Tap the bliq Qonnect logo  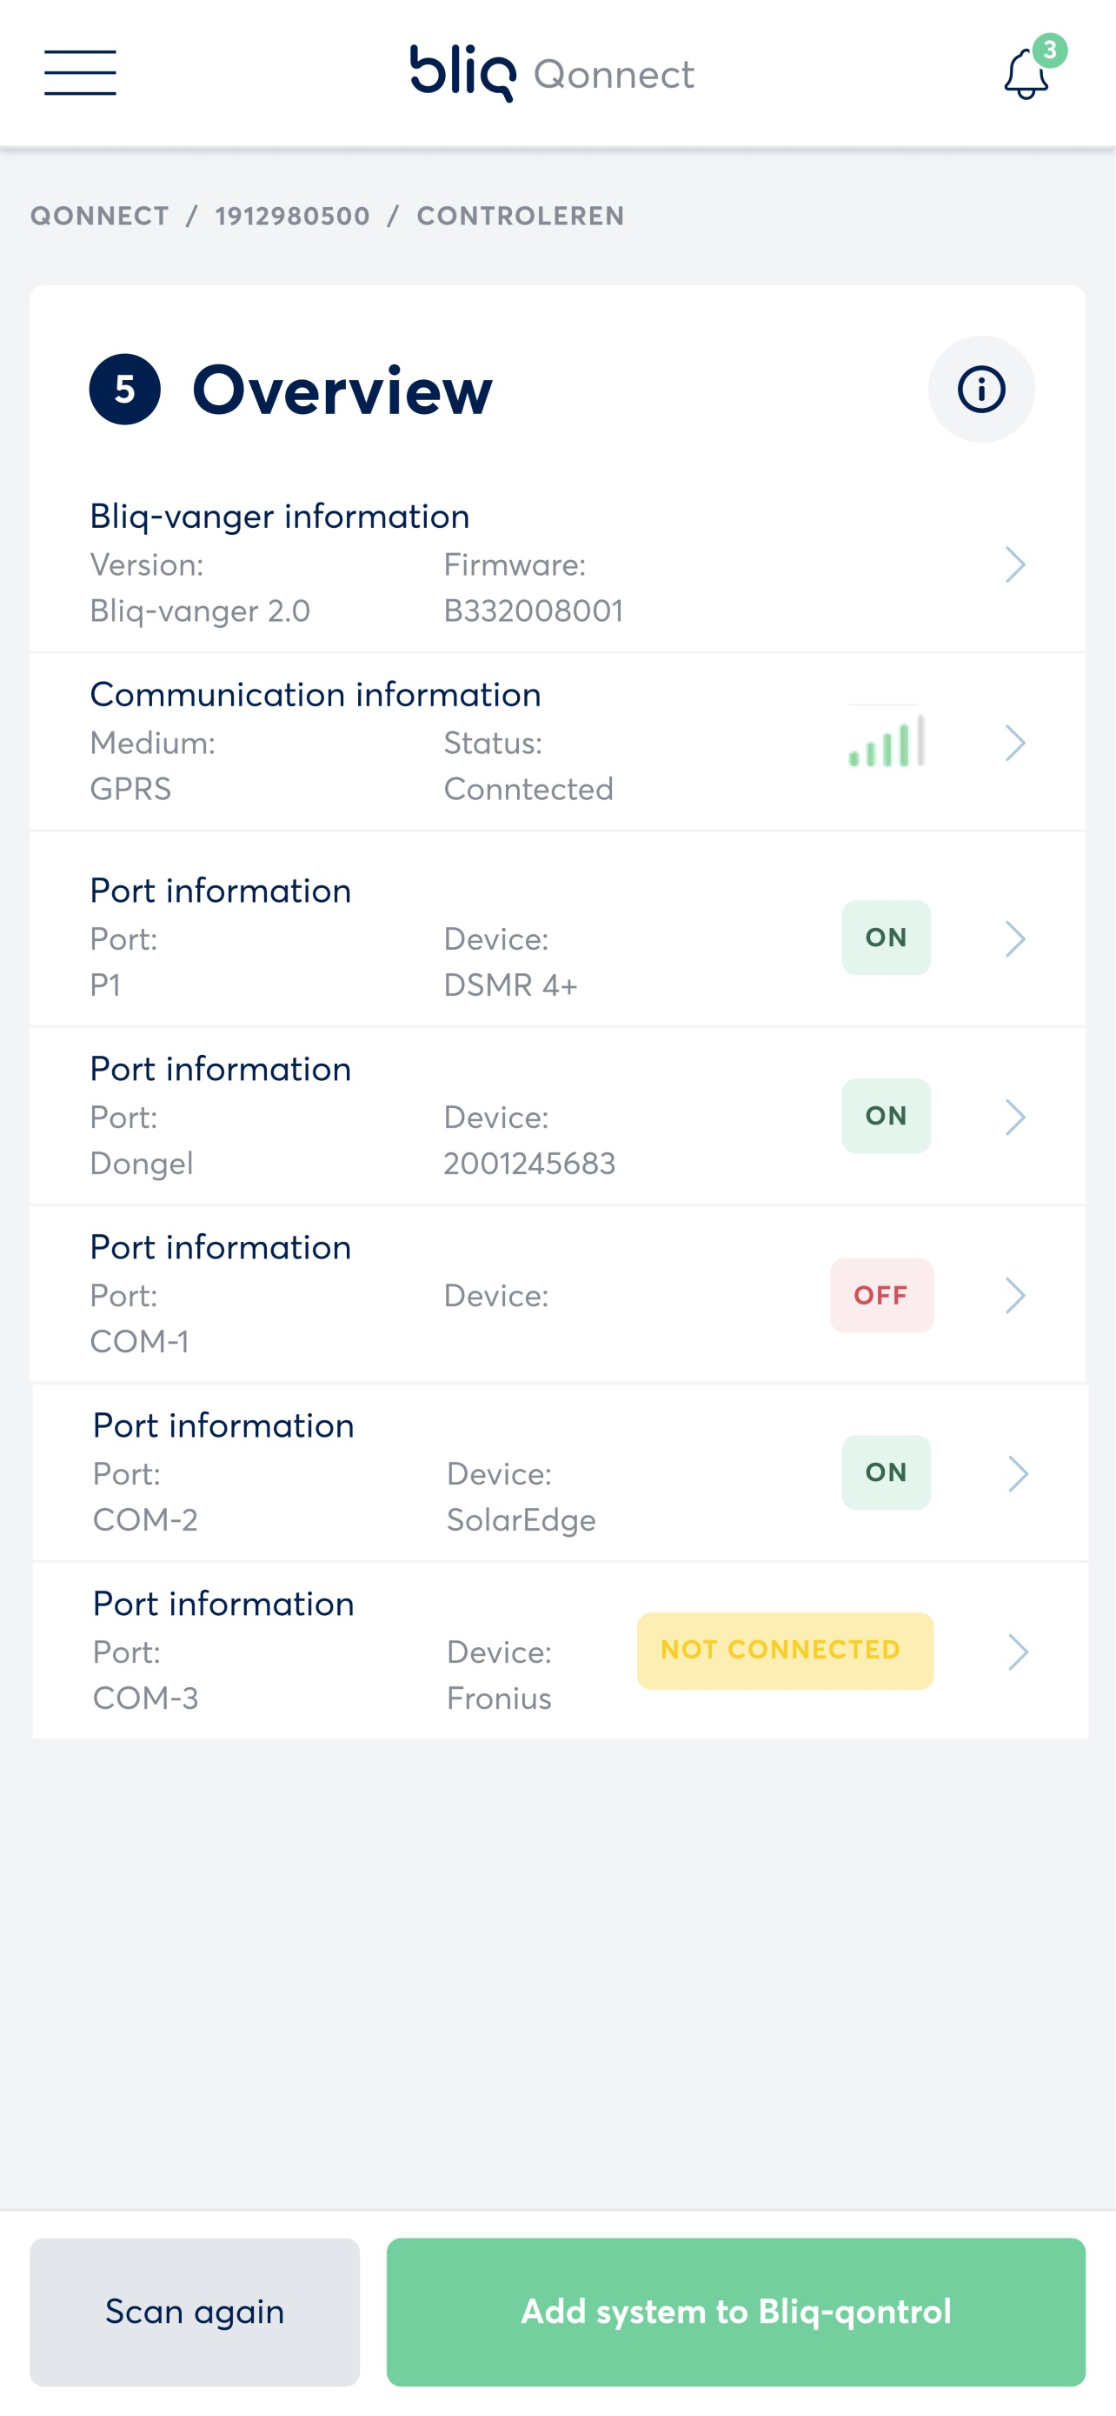pos(553,73)
